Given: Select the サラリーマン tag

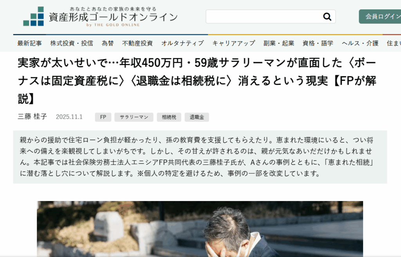Looking at the screenshot, I should click(x=134, y=117).
